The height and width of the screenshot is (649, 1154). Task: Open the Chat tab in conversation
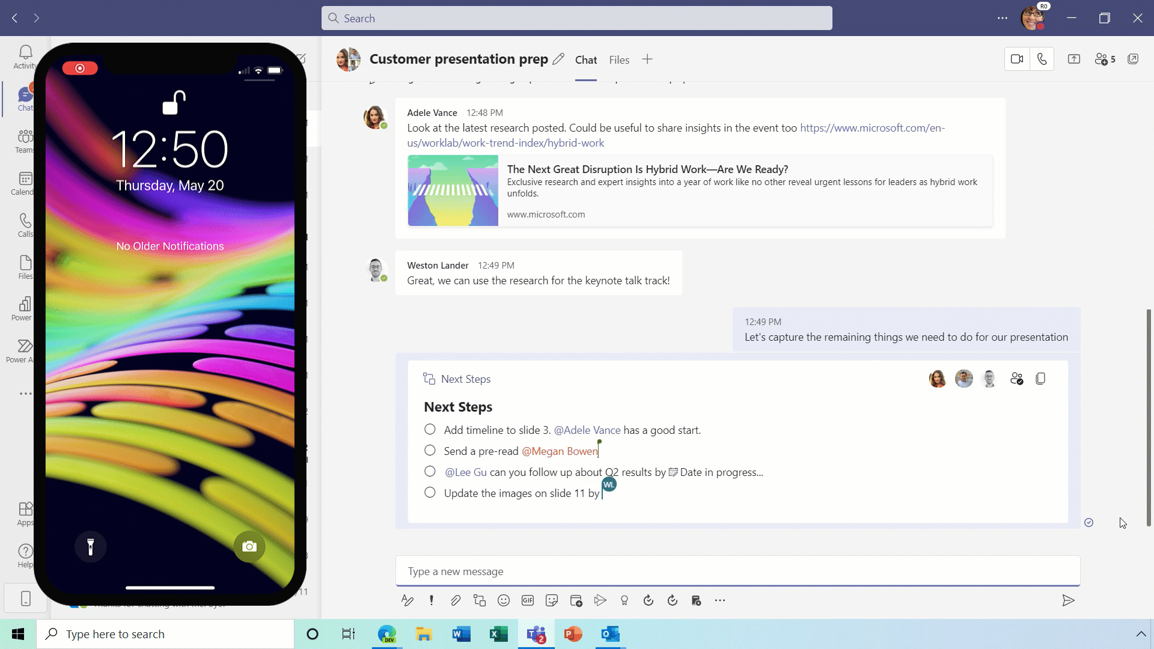point(586,59)
